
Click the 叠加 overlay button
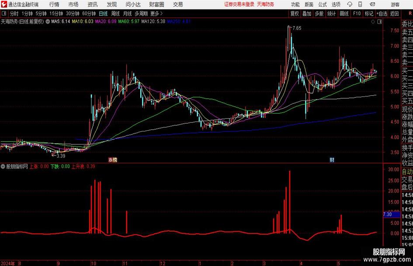[307, 14]
